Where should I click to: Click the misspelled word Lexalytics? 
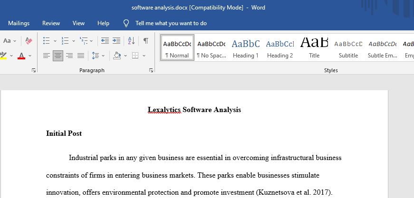point(164,110)
